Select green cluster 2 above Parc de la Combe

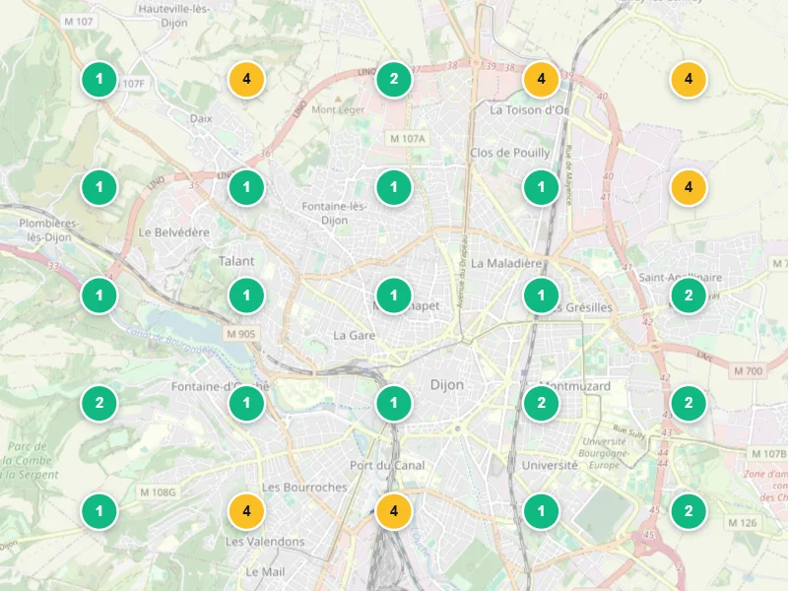click(x=99, y=403)
